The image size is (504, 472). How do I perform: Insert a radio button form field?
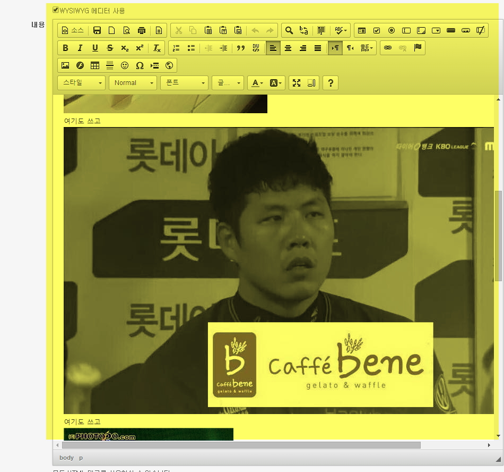[x=392, y=30]
